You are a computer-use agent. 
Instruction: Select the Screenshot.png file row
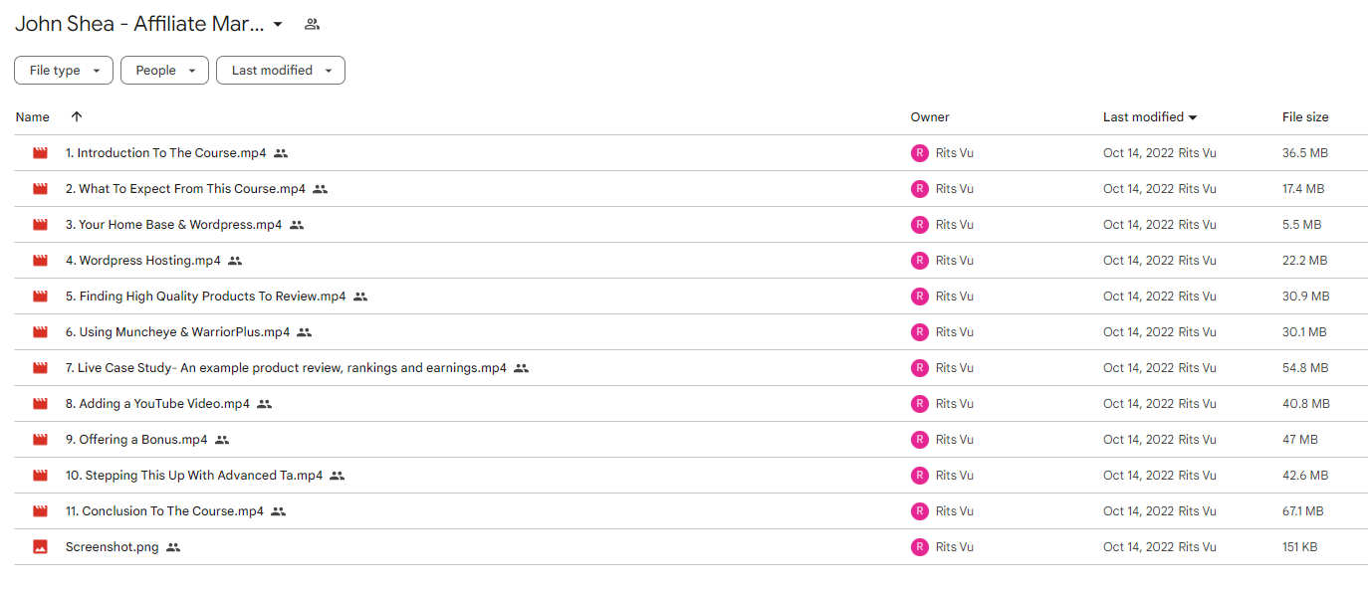[691, 547]
